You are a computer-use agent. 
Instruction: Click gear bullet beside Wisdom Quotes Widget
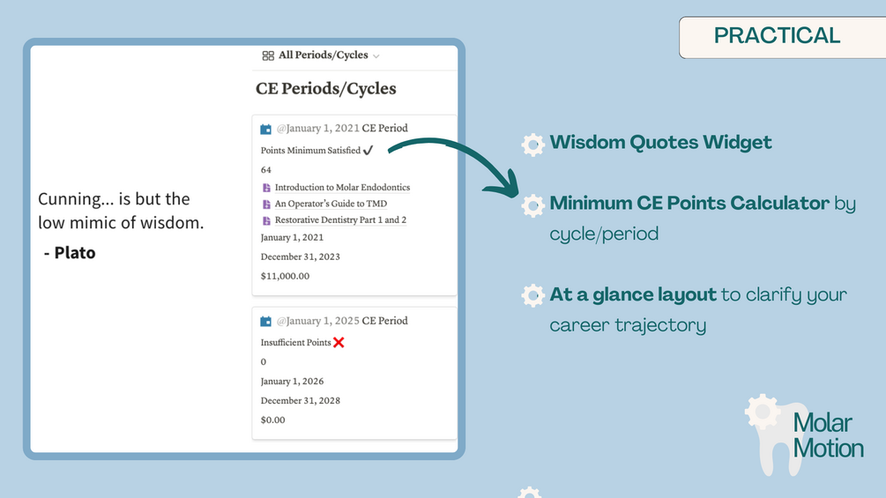pos(532,145)
